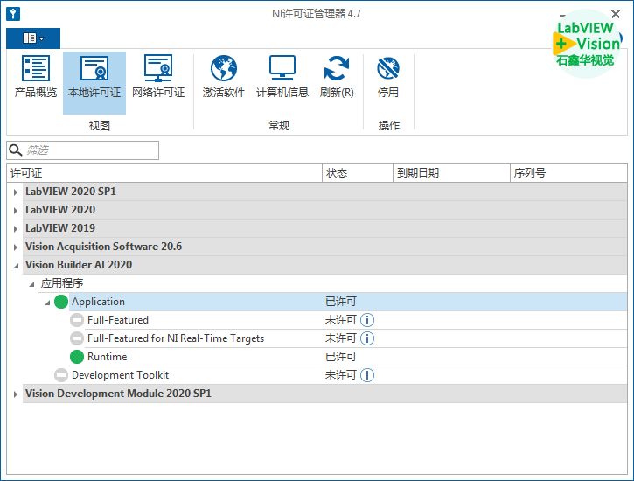Select the 本地许可证 local license view
634x481 pixels.
[x=94, y=77]
